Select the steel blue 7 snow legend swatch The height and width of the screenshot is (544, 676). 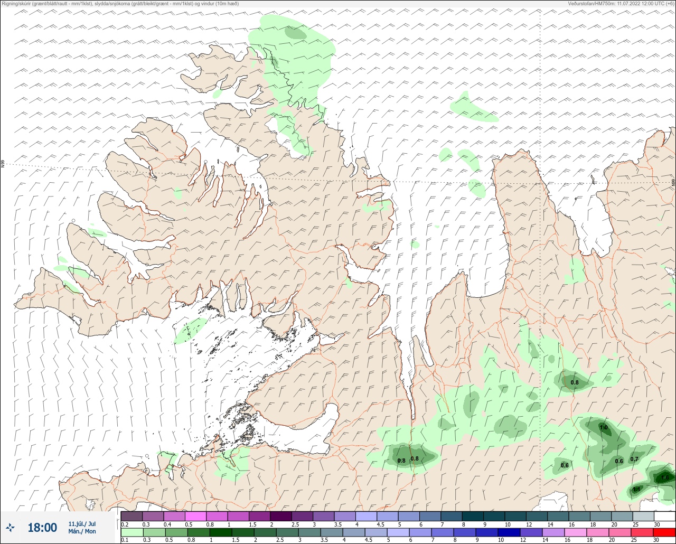pos(452,516)
